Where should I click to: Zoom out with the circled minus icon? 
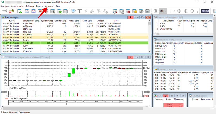(x=192, y=11)
